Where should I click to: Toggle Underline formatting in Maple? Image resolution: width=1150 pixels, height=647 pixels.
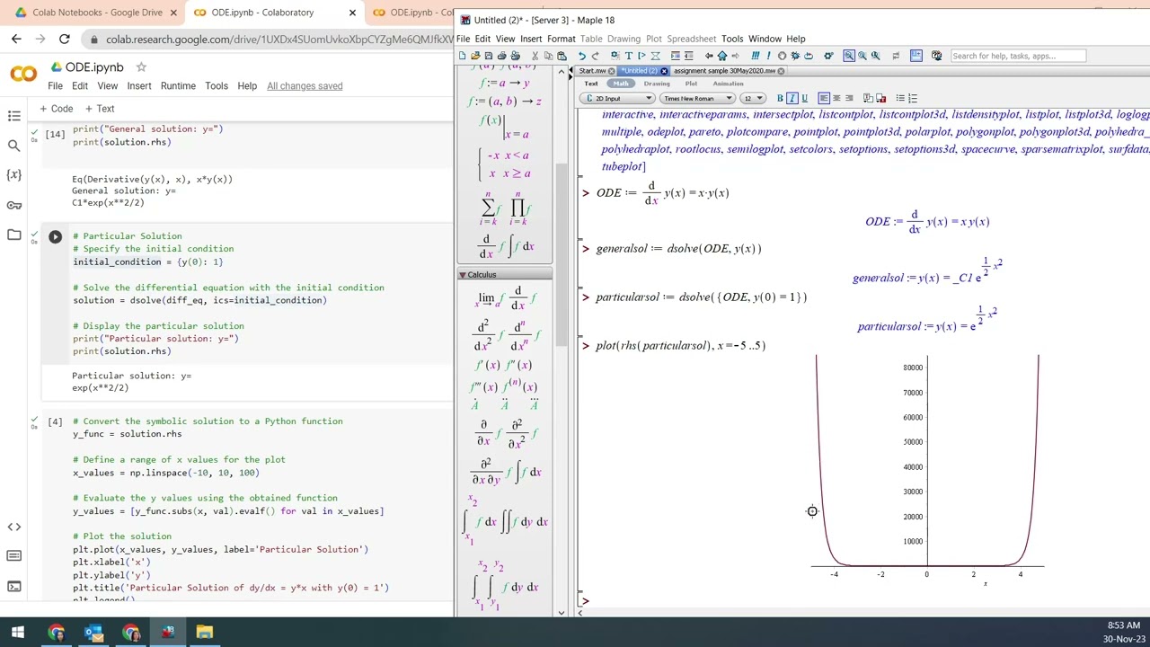point(804,98)
